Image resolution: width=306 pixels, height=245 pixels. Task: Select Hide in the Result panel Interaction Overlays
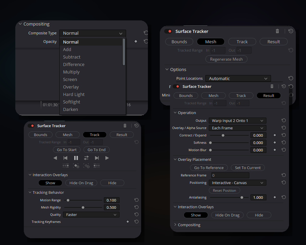pyautogui.click(x=259, y=215)
